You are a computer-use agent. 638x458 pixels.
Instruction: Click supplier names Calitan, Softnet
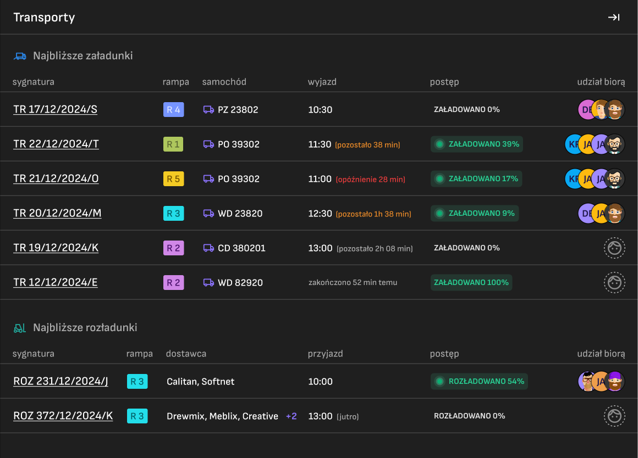(x=201, y=382)
